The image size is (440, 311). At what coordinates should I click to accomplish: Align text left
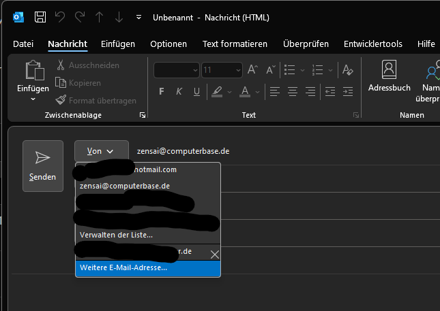point(275,92)
